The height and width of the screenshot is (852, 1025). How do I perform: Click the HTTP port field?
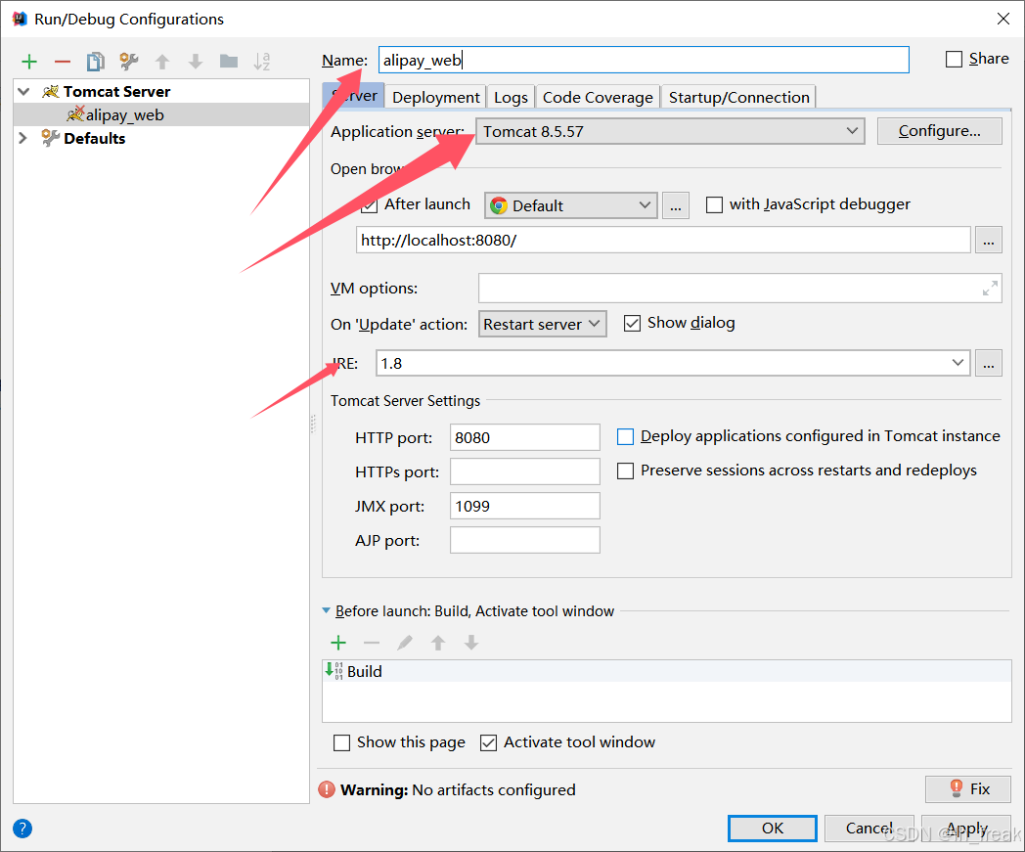[525, 437]
